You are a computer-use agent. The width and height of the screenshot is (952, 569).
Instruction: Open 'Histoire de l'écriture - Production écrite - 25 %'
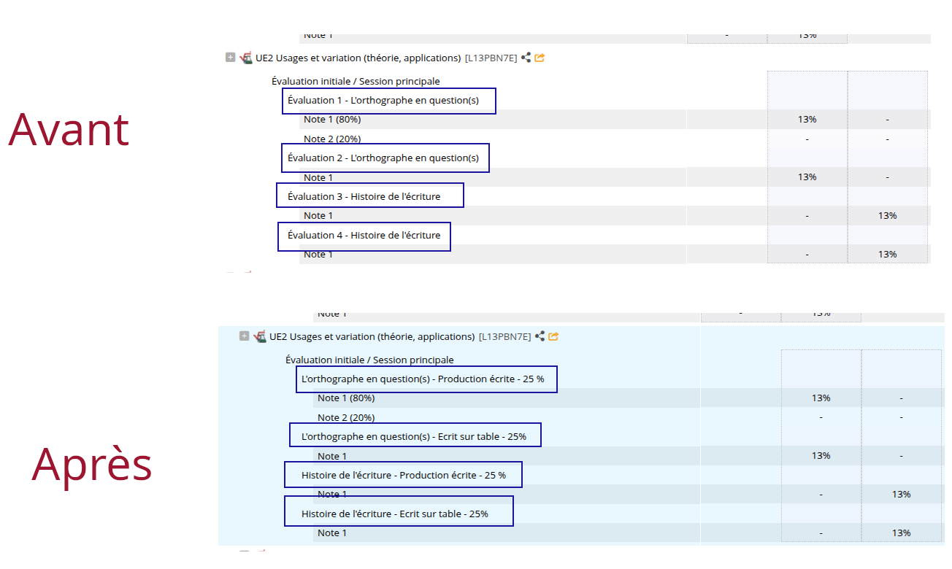point(404,475)
